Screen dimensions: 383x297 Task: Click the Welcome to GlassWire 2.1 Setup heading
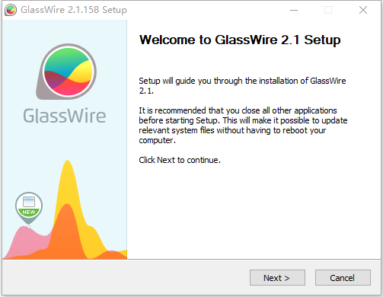click(x=240, y=40)
